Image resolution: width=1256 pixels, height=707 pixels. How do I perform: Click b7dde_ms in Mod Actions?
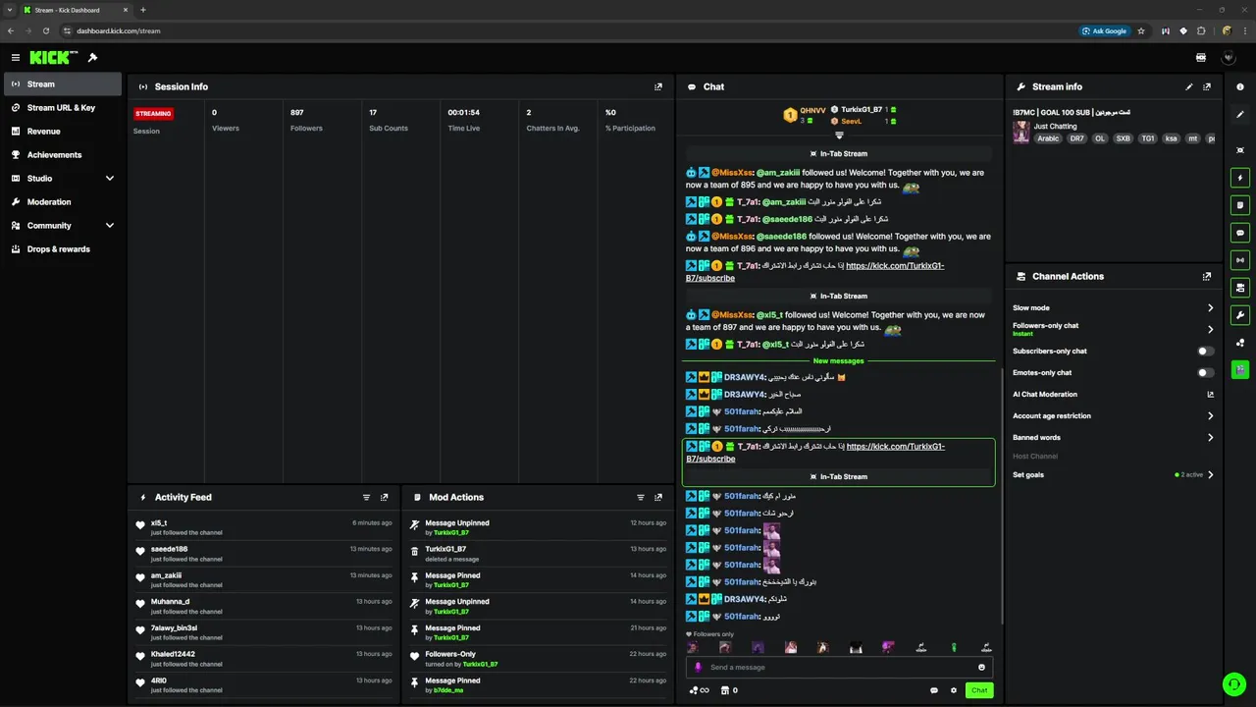pyautogui.click(x=448, y=690)
